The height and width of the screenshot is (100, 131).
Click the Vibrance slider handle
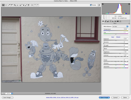116,65
